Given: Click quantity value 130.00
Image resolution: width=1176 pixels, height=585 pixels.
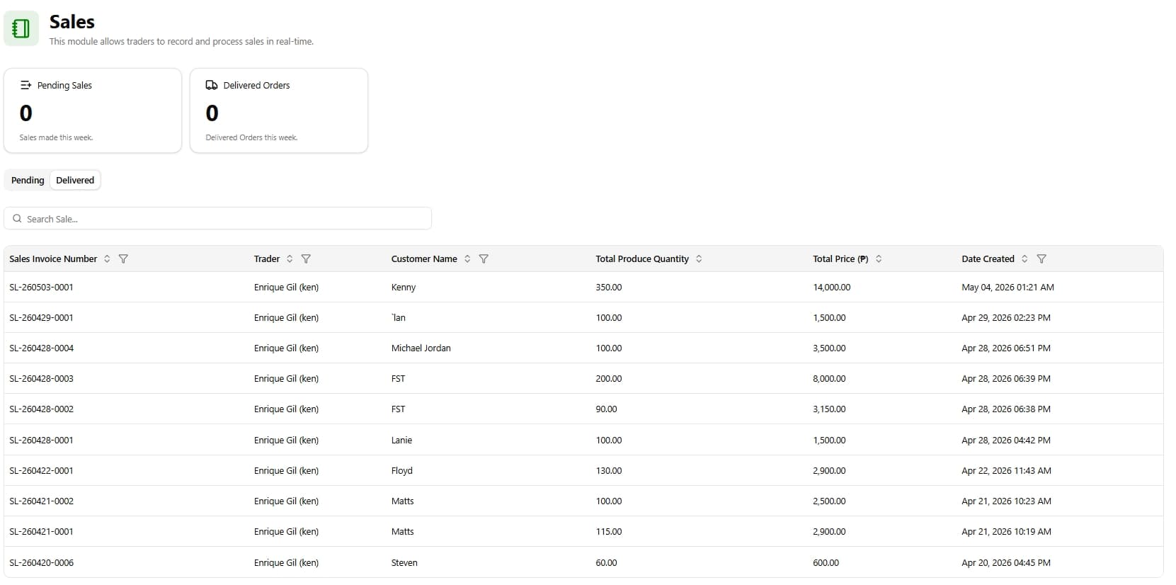Looking at the screenshot, I should (609, 470).
